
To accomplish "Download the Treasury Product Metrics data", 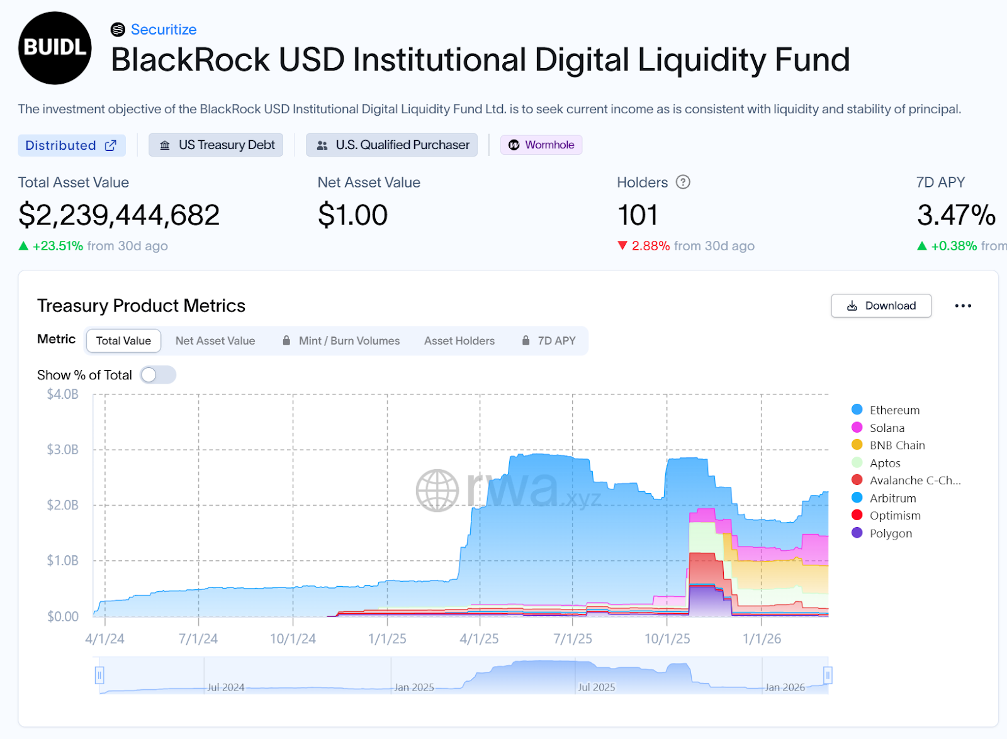I will click(881, 306).
